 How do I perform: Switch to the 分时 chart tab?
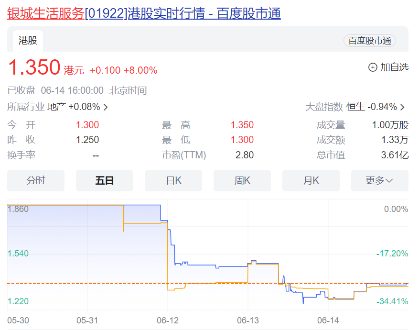(36, 180)
